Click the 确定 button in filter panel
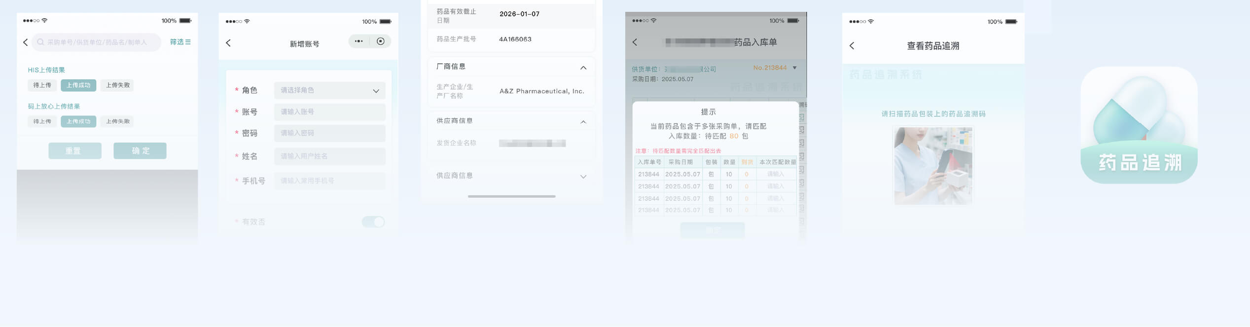The height and width of the screenshot is (327, 1250). click(140, 151)
